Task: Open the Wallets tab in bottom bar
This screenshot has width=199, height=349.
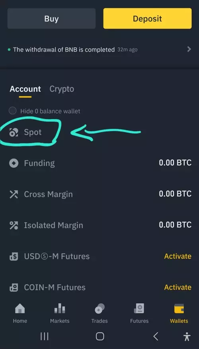Action: 179,313
